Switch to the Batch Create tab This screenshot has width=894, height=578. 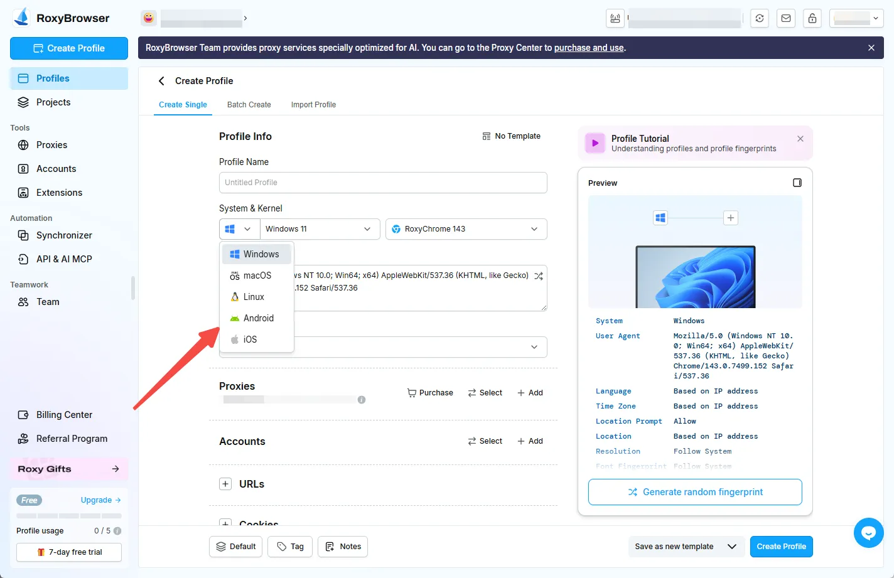[249, 105]
